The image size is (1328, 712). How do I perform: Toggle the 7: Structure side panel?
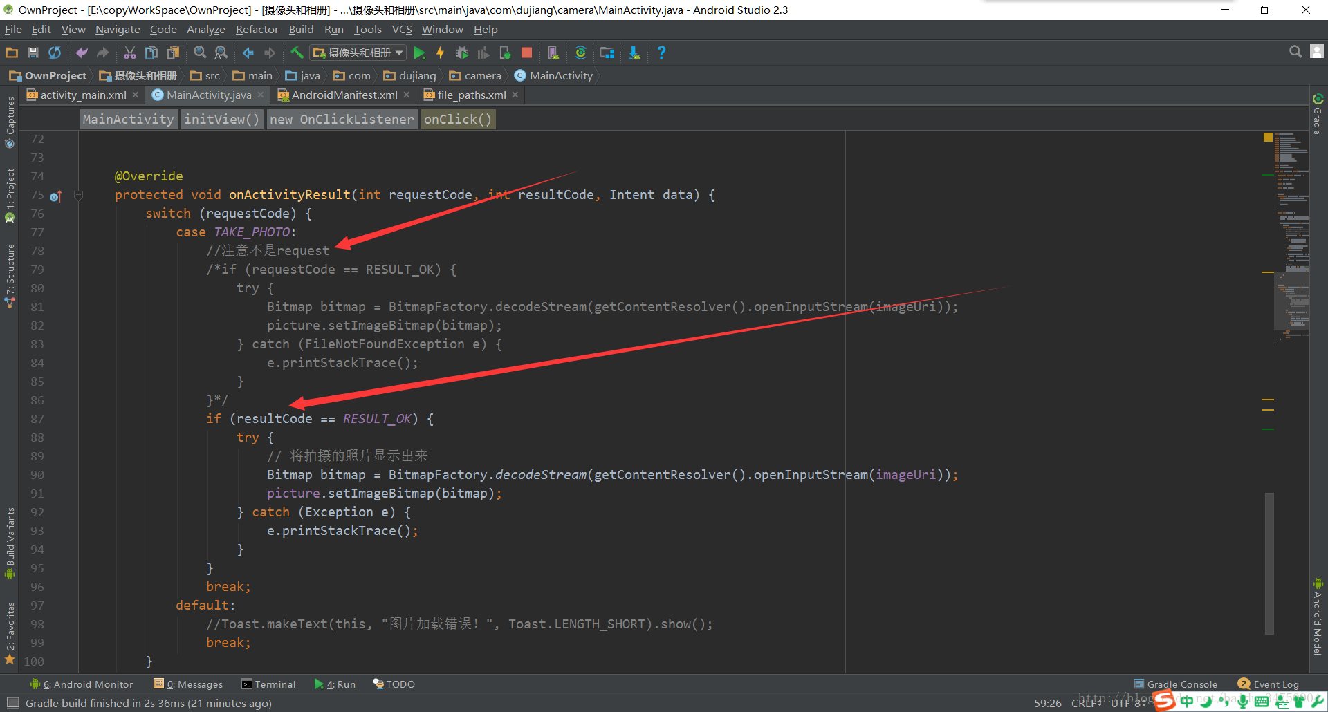pos(10,275)
